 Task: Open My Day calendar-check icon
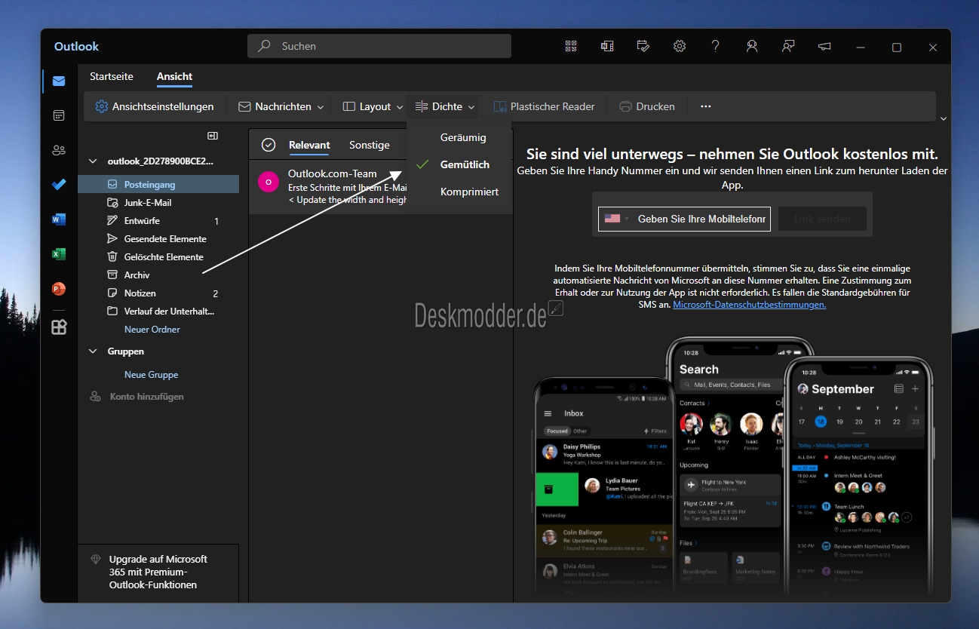click(643, 46)
